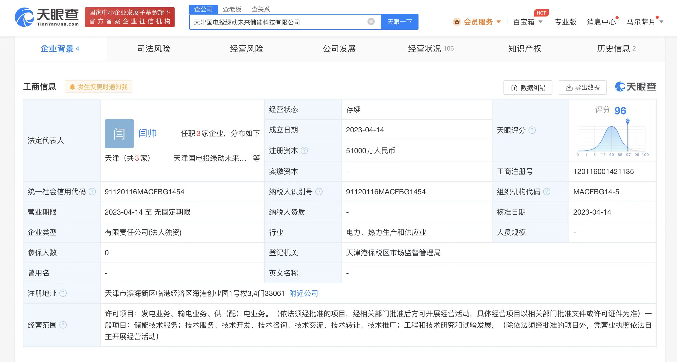This screenshot has width=677, height=362.
Task: Click registration number 120116001421135
Action: (x=604, y=172)
